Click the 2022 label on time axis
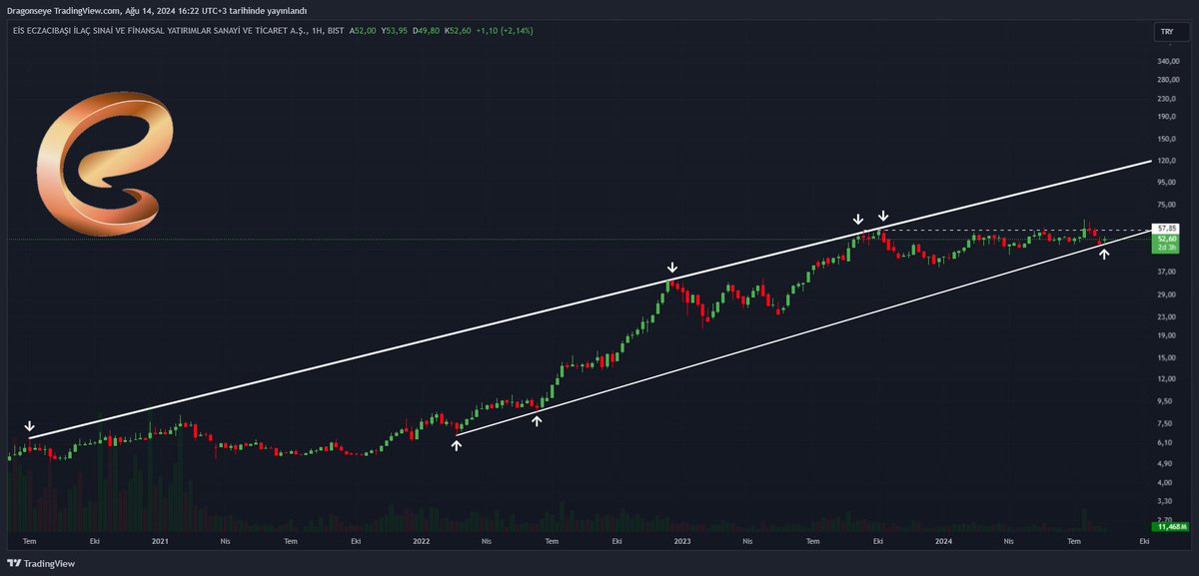Image resolution: width=1199 pixels, height=576 pixels. (421, 541)
